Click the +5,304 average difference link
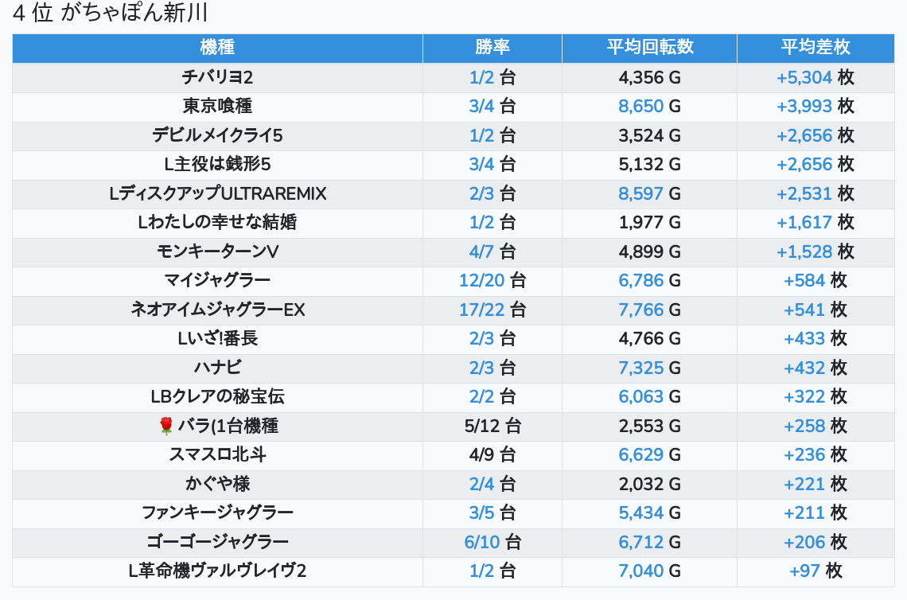 (x=804, y=77)
